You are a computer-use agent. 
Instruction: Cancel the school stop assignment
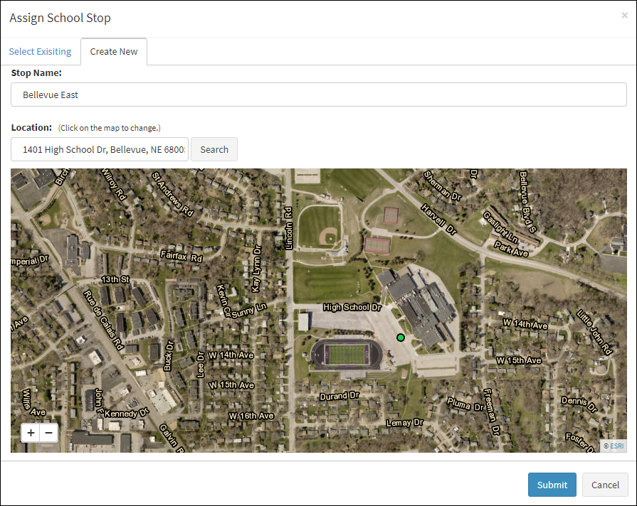pos(605,485)
